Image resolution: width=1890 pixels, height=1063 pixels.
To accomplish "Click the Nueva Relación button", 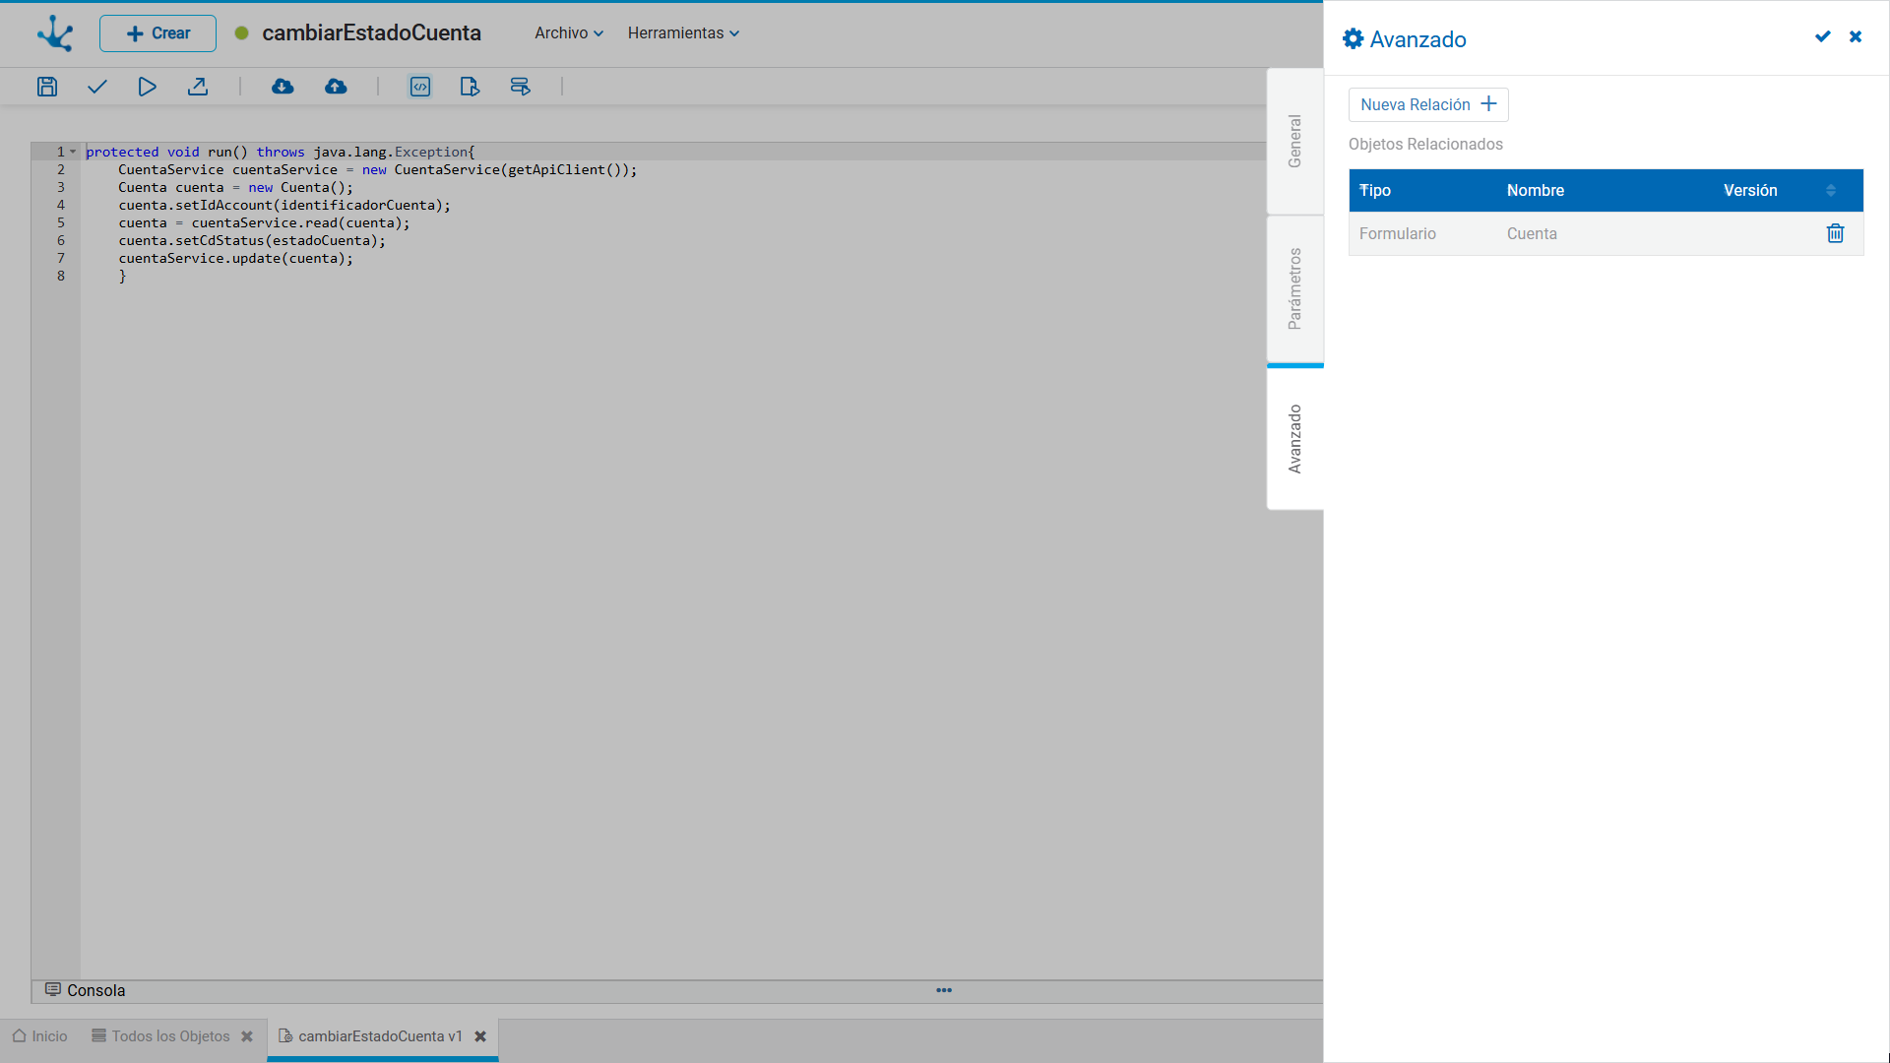I will (x=1428, y=104).
